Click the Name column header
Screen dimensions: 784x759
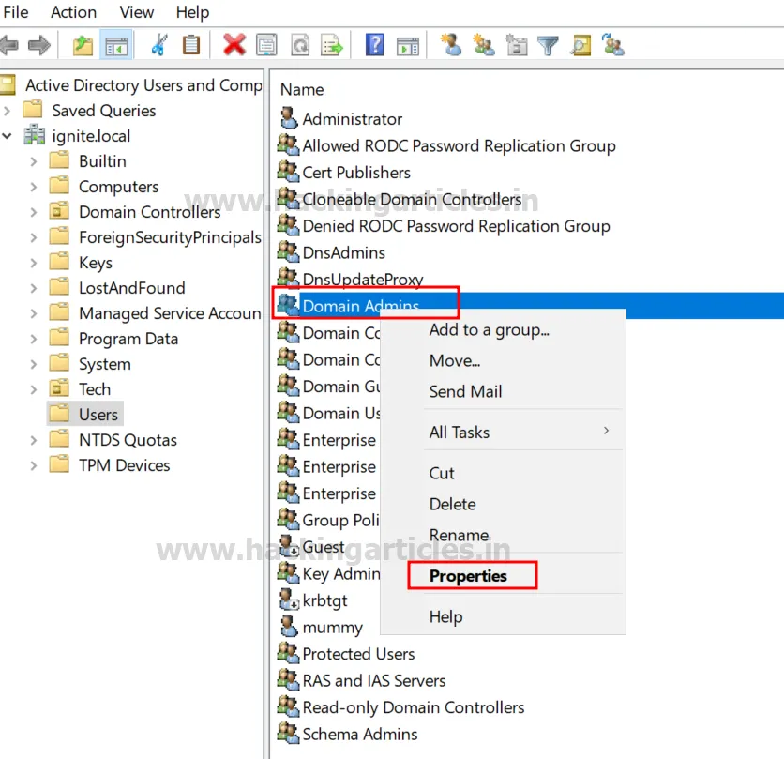pos(302,90)
